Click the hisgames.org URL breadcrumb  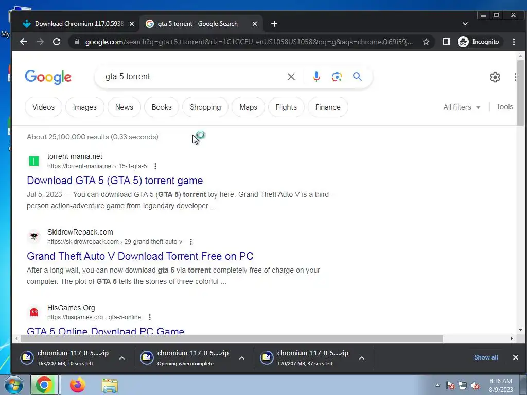(x=94, y=317)
